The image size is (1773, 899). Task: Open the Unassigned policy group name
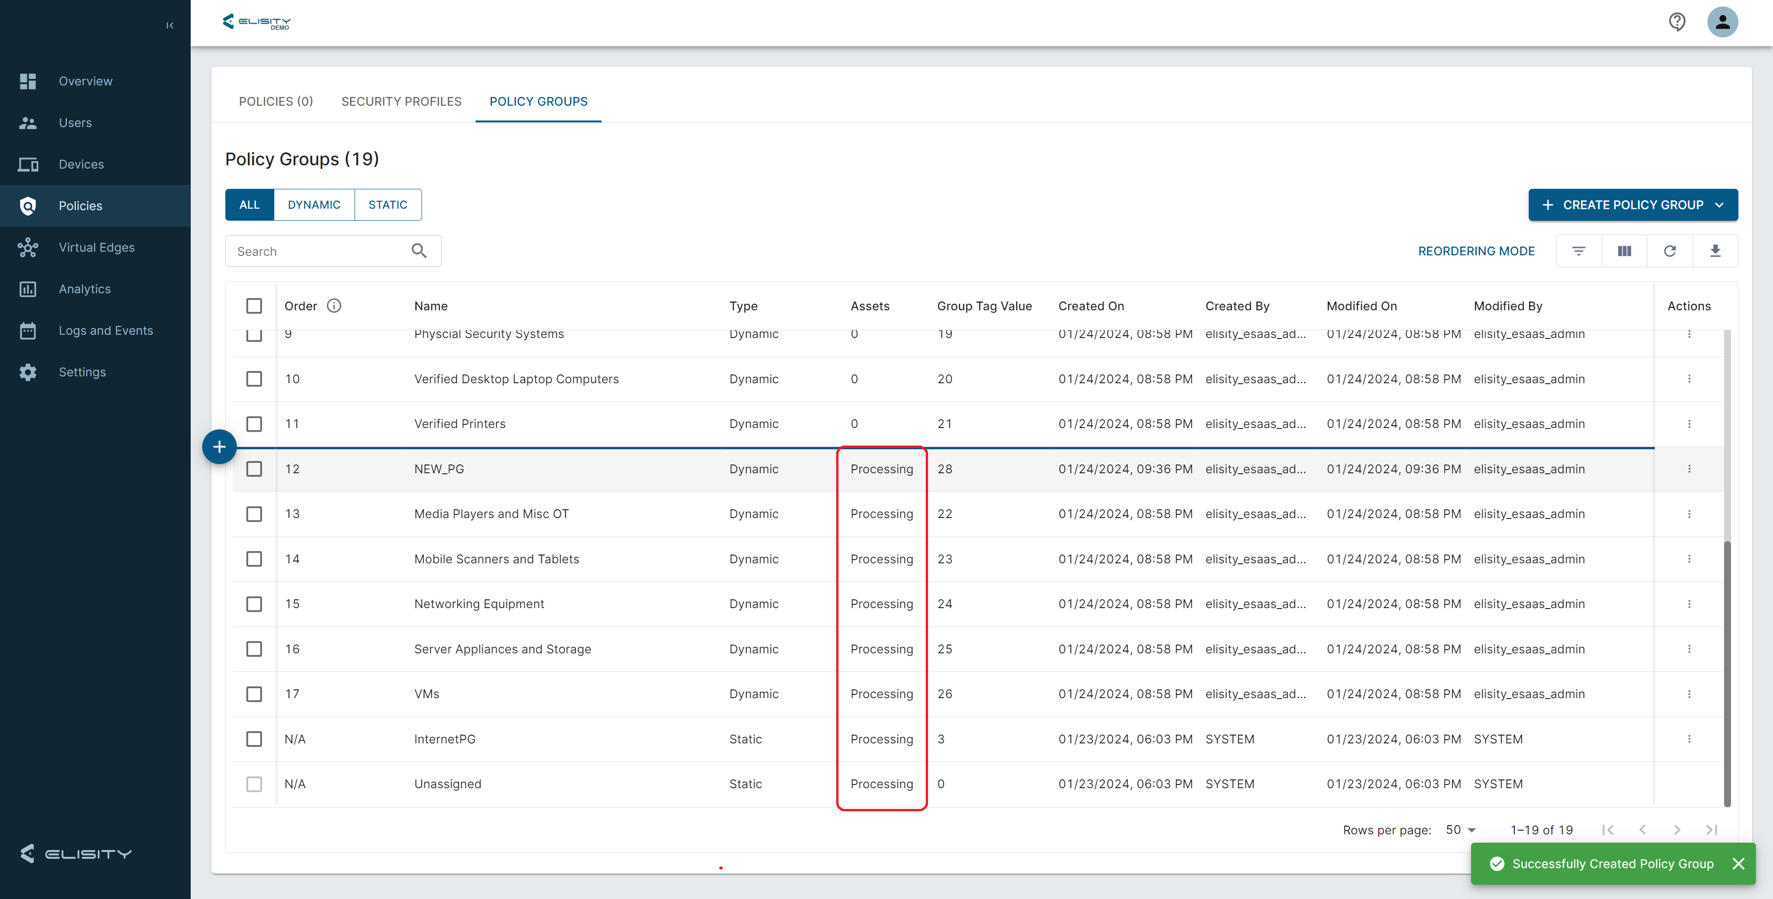pos(447,784)
